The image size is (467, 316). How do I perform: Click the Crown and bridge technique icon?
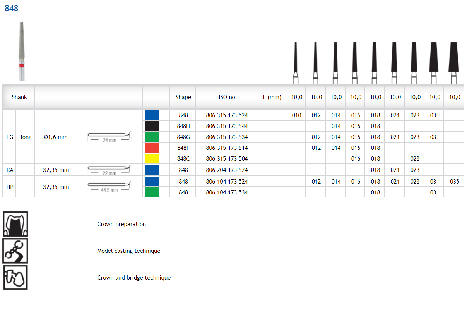point(15,277)
